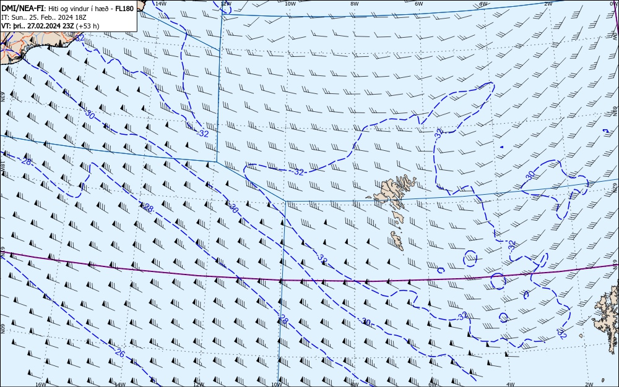This screenshot has height=387, width=619.
Task: Click the '30' label inside the closed contour near 2W
Action: [x=530, y=175]
